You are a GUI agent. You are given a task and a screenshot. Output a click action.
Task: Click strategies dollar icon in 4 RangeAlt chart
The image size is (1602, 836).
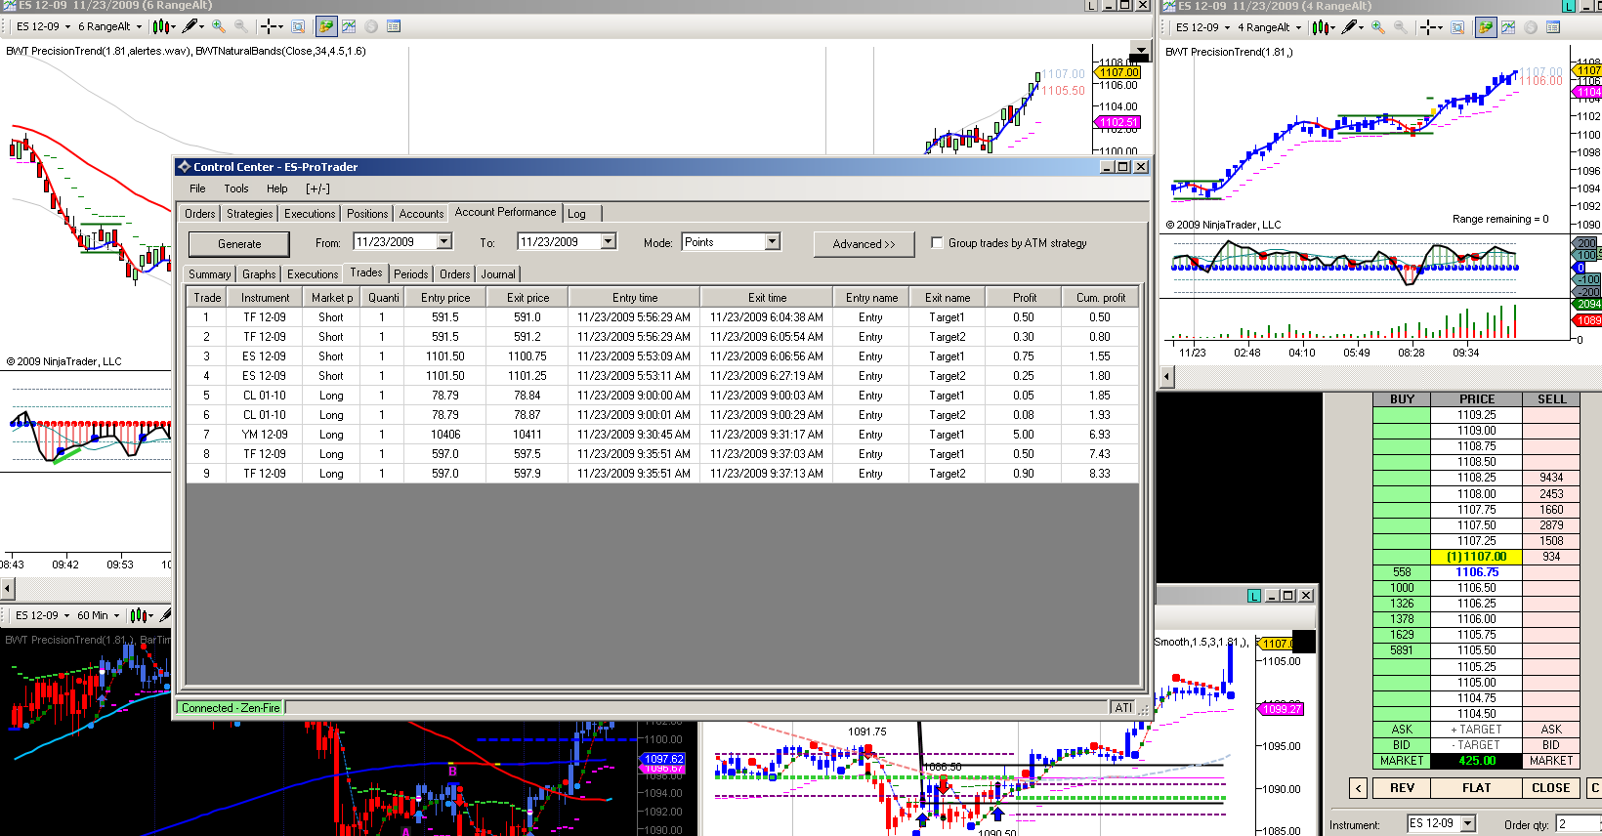(1531, 27)
